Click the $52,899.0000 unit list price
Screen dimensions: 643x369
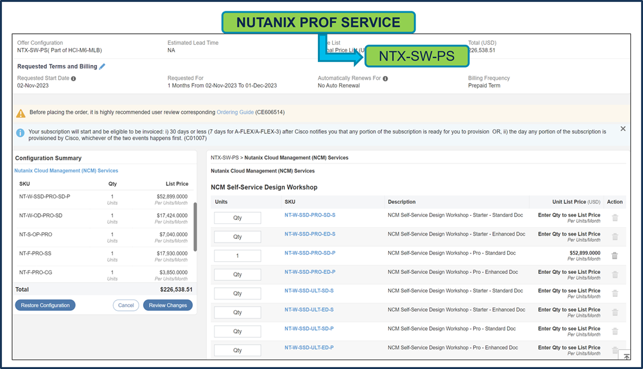[x=585, y=253]
